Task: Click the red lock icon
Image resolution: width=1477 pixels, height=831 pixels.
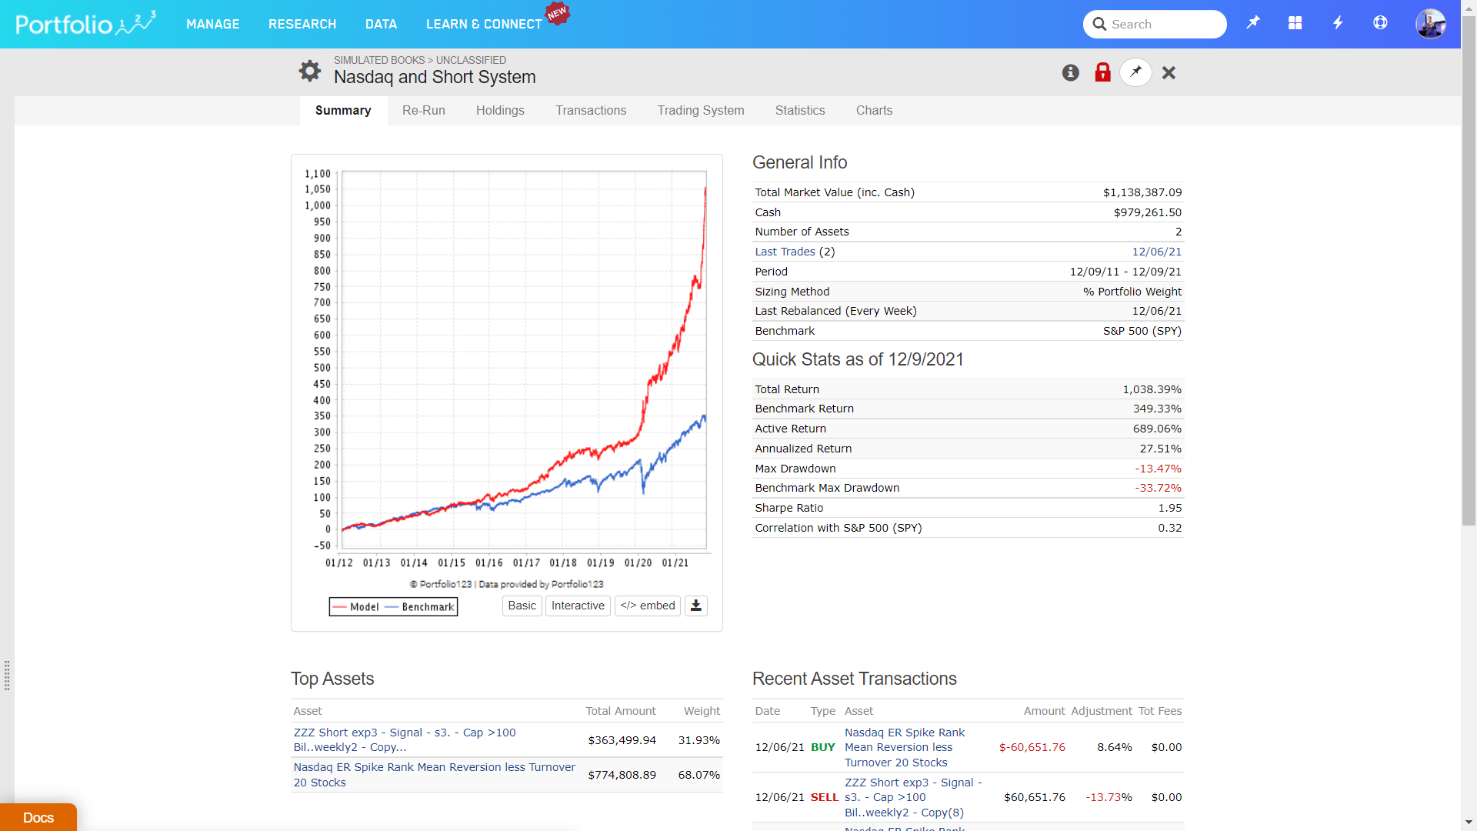Action: (x=1102, y=72)
